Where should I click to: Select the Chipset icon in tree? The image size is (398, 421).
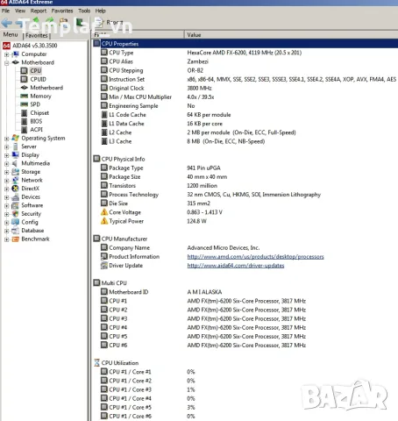tap(25, 113)
